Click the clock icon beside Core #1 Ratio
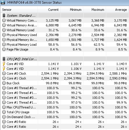 pyautogui.click(x=4, y=127)
